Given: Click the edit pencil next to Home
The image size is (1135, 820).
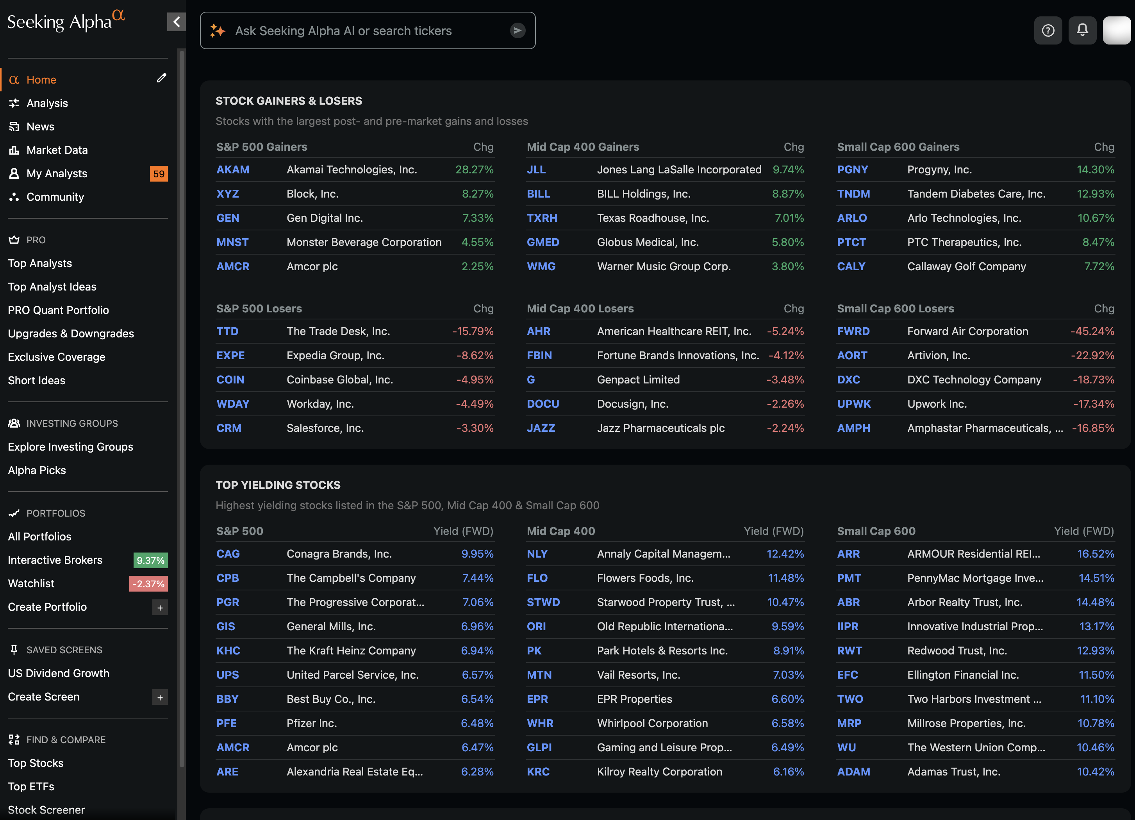Looking at the screenshot, I should (161, 78).
